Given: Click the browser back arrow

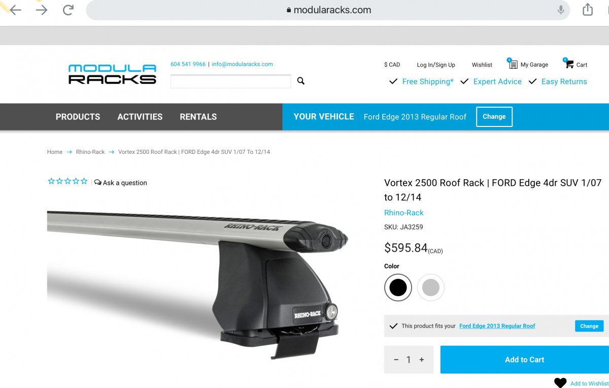Looking at the screenshot, I should click(x=15, y=10).
